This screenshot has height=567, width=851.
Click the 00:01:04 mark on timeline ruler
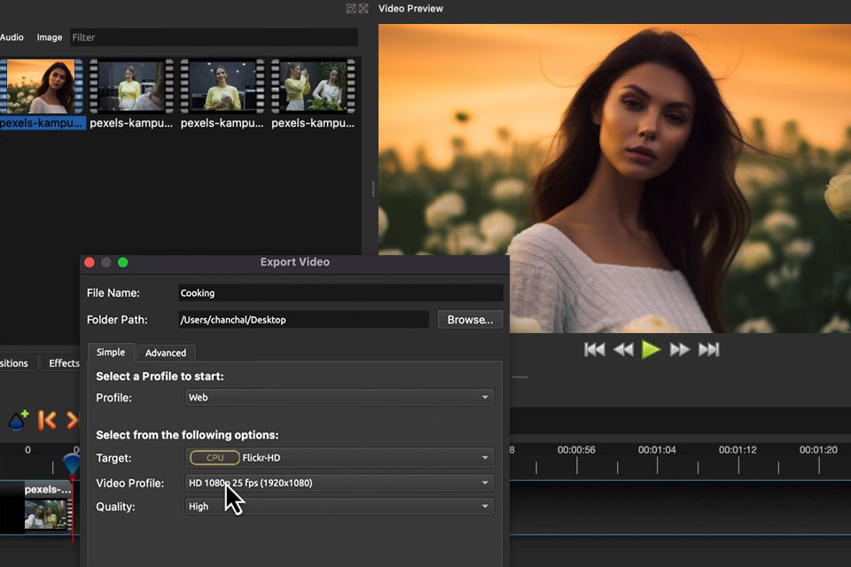657,450
